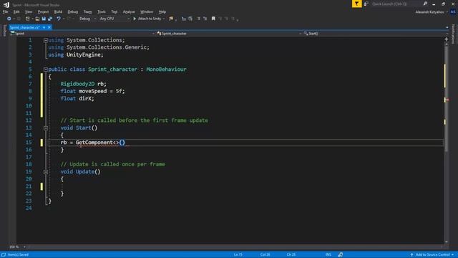Viewport: 458px width, 258px height.
Task: Select the Sprint_character.cs document tab
Action: coord(24,27)
